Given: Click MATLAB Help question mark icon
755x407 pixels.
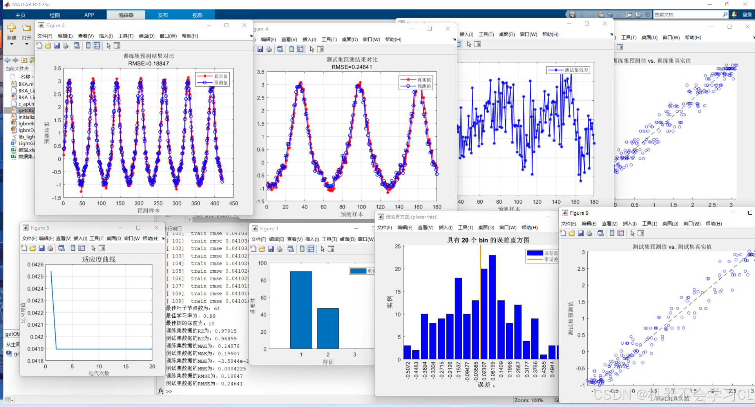Looking at the screenshot, I should pos(638,14).
